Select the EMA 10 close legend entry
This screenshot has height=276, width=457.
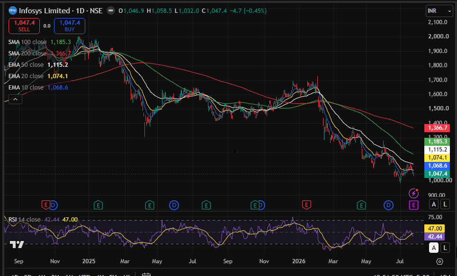point(26,88)
